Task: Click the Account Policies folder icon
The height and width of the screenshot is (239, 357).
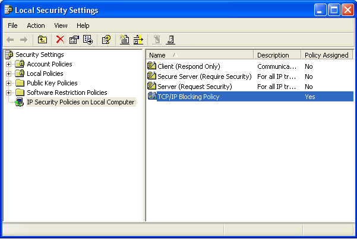Action: click(20, 64)
